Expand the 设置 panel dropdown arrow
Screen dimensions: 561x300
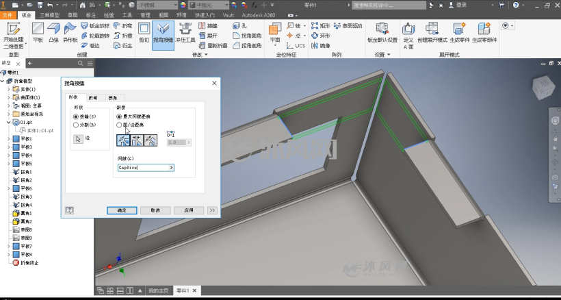pyautogui.click(x=389, y=55)
